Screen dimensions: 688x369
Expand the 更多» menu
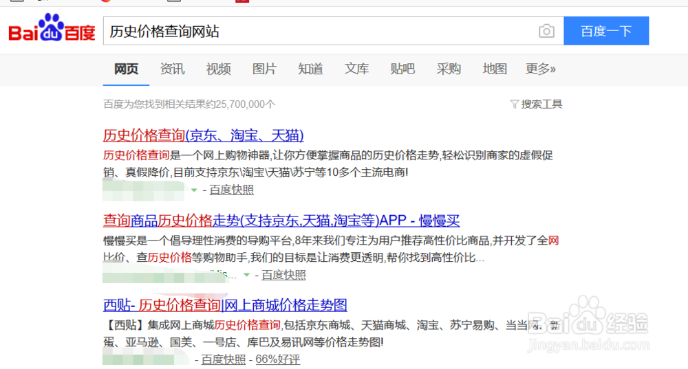(x=541, y=69)
